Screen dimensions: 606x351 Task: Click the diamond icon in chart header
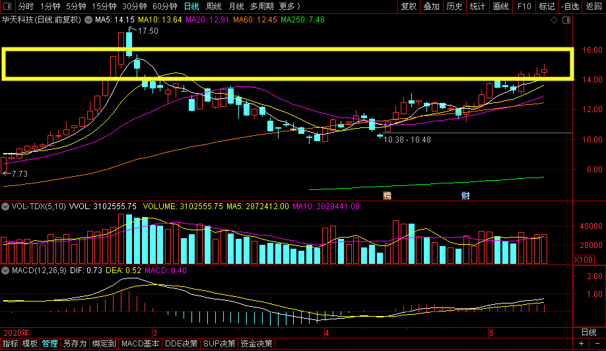(x=555, y=20)
